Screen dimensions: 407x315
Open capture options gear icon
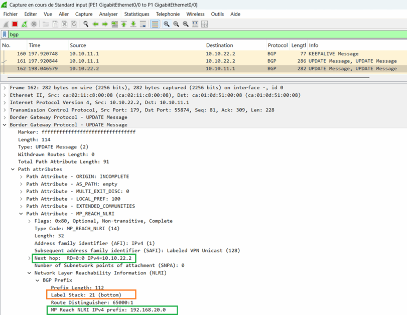34,24
